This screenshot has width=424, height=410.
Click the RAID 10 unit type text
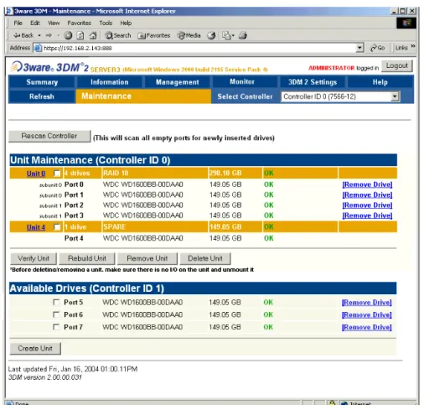(116, 174)
